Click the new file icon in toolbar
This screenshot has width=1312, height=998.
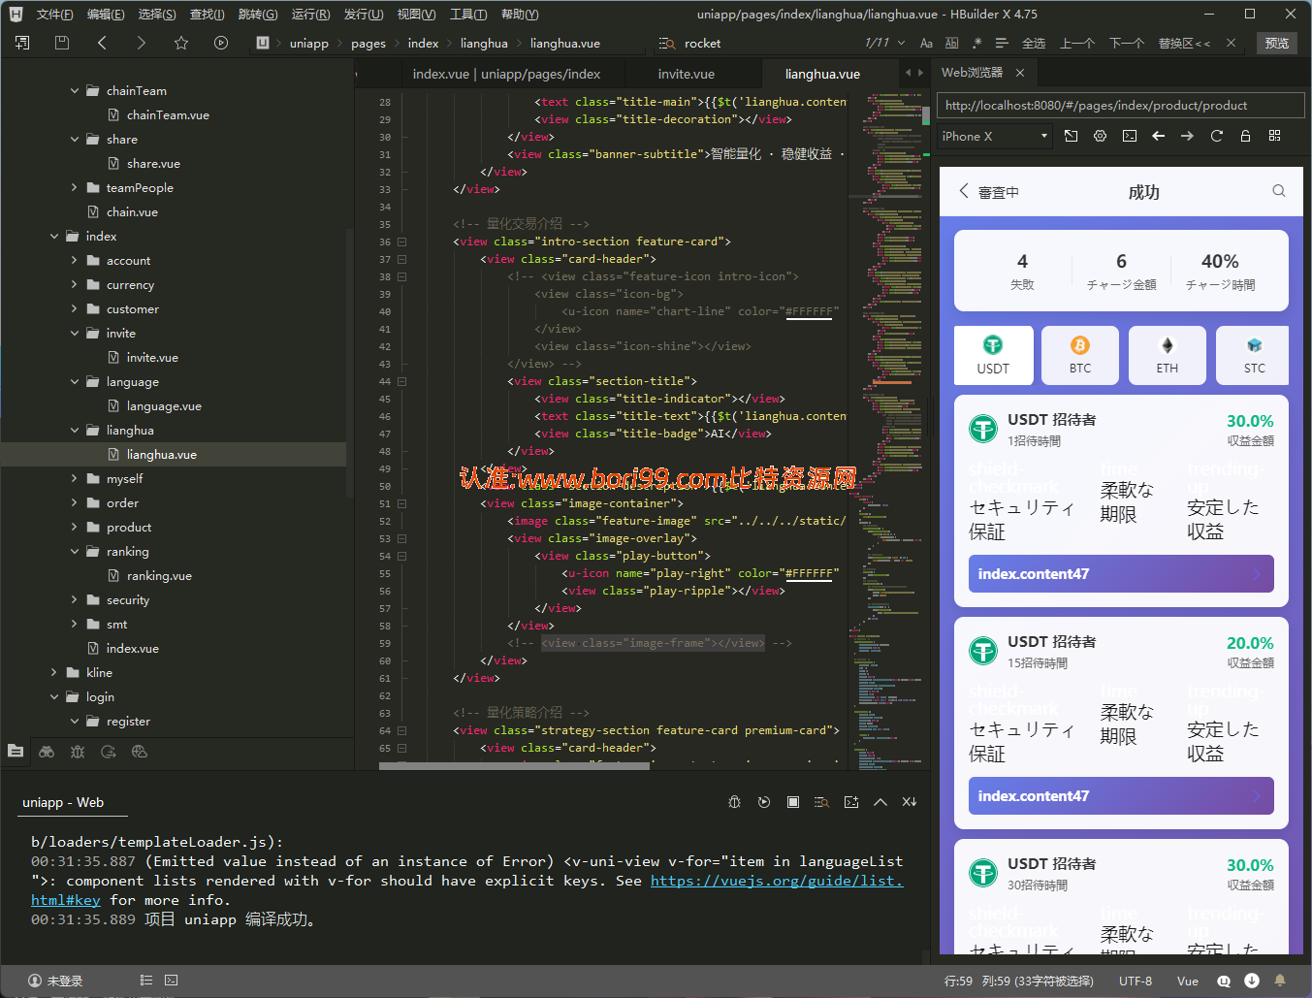[x=22, y=43]
